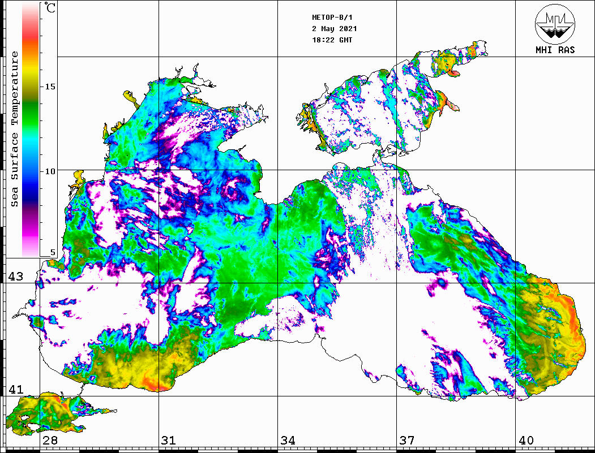Click longitude label 28
This screenshot has height=453, width=595.
pos(50,440)
